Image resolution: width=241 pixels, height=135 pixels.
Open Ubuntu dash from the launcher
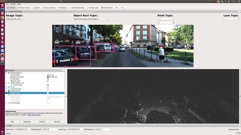[x=2, y=5]
